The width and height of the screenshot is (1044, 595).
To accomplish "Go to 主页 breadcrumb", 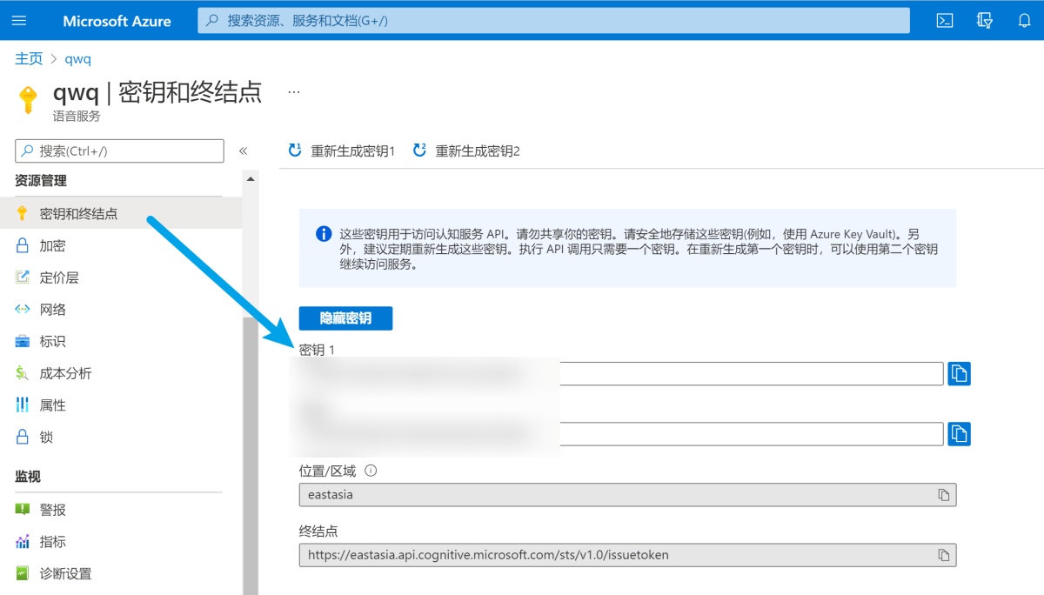I will pyautogui.click(x=29, y=59).
